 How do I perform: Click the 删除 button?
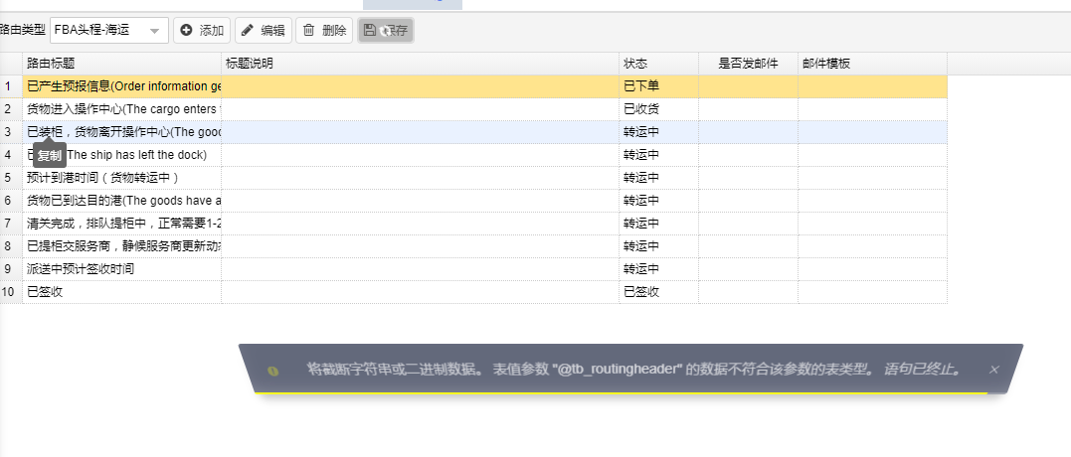coord(324,31)
